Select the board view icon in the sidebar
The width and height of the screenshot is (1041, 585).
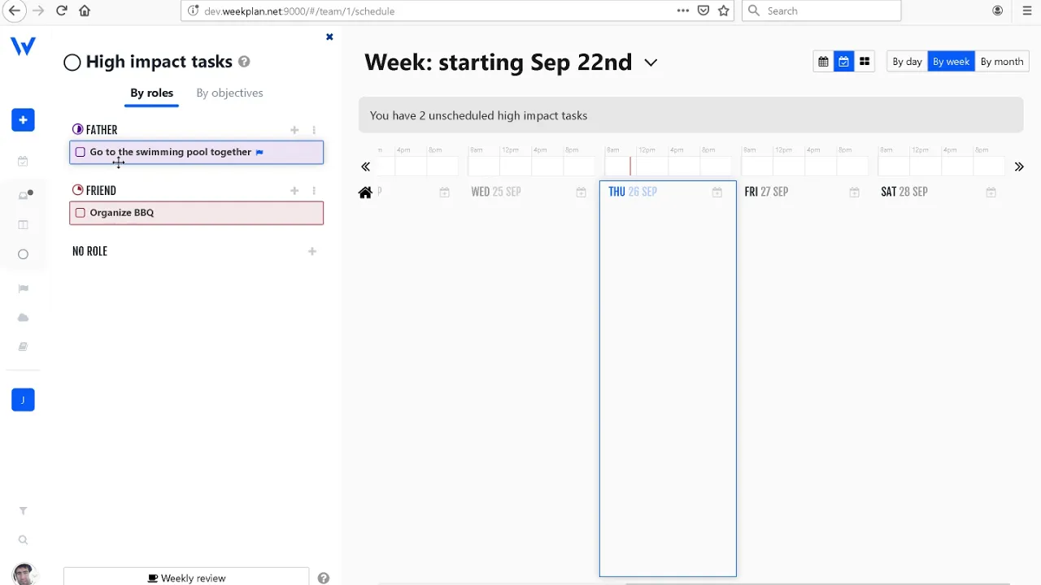point(23,224)
